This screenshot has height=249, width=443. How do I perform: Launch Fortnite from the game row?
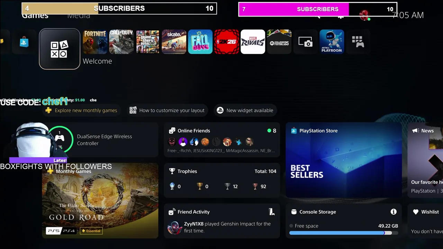pyautogui.click(x=95, y=42)
